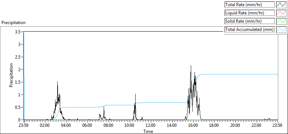The height and width of the screenshot is (134, 288).
Task: Click the Precipitation chart title
Action: click(x=13, y=23)
